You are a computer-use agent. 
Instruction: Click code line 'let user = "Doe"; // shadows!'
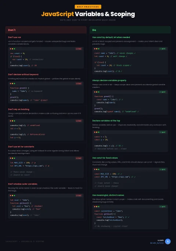(28, 206)
